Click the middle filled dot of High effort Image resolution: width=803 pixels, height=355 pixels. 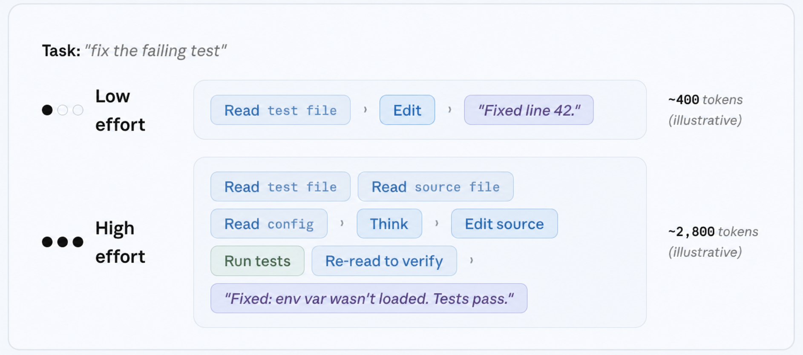(x=63, y=242)
